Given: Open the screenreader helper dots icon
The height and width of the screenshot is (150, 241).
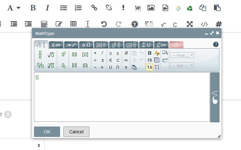Looking at the screenshot, I should tap(149, 24).
